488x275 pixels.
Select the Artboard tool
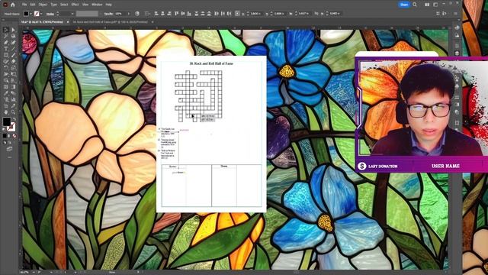(5, 105)
